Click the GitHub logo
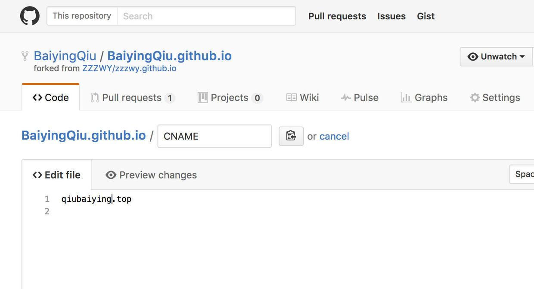 pos(29,15)
